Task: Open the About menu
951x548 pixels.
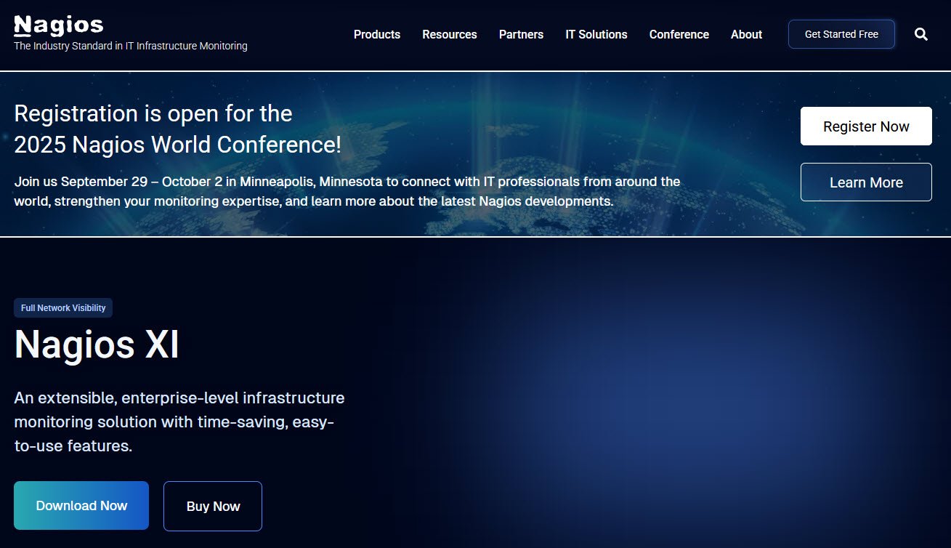Action: pos(746,34)
